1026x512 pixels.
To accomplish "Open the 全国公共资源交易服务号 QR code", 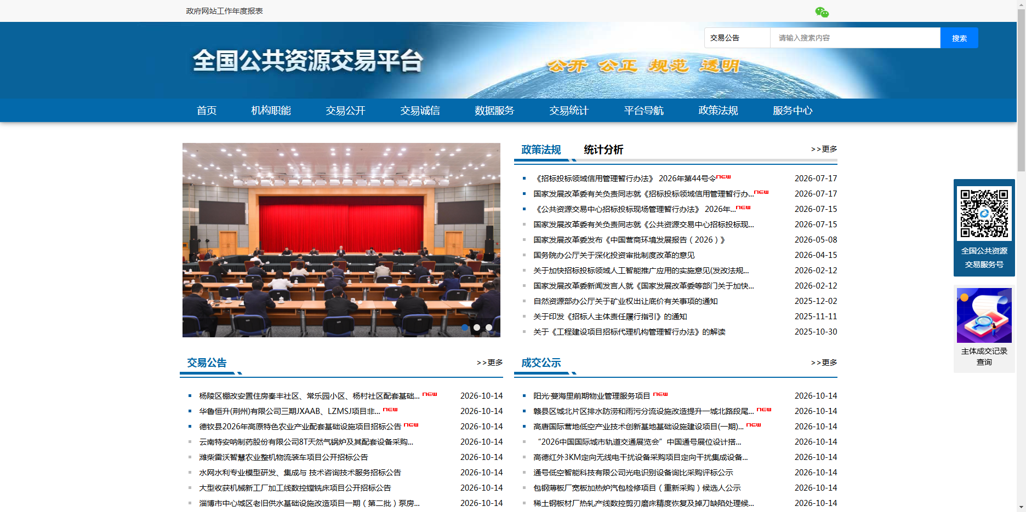I will click(984, 214).
